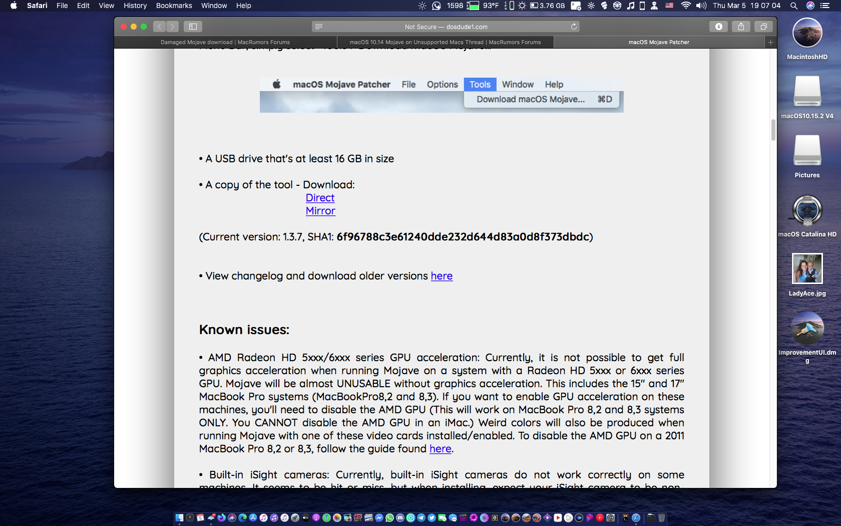
Task: Click the date and time in menu bar
Action: 746,6
